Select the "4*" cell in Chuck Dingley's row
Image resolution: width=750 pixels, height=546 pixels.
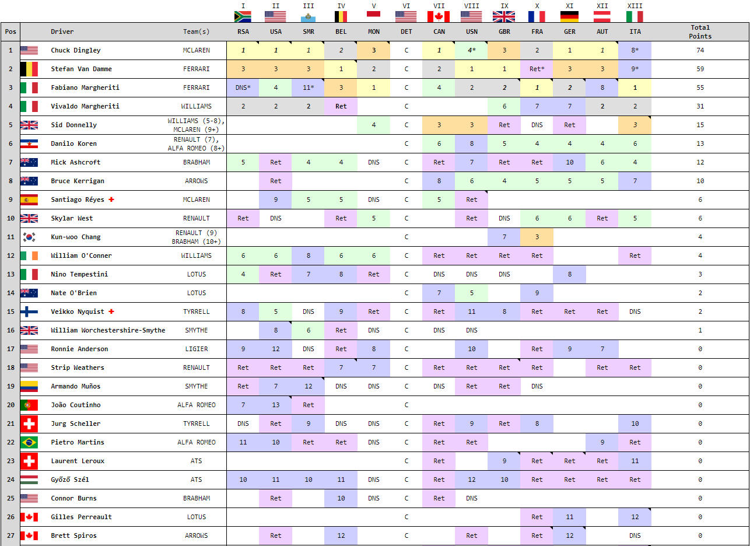click(472, 50)
